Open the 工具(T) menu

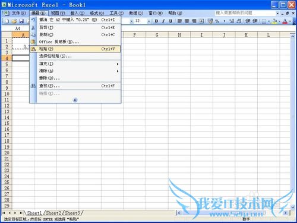116,13
